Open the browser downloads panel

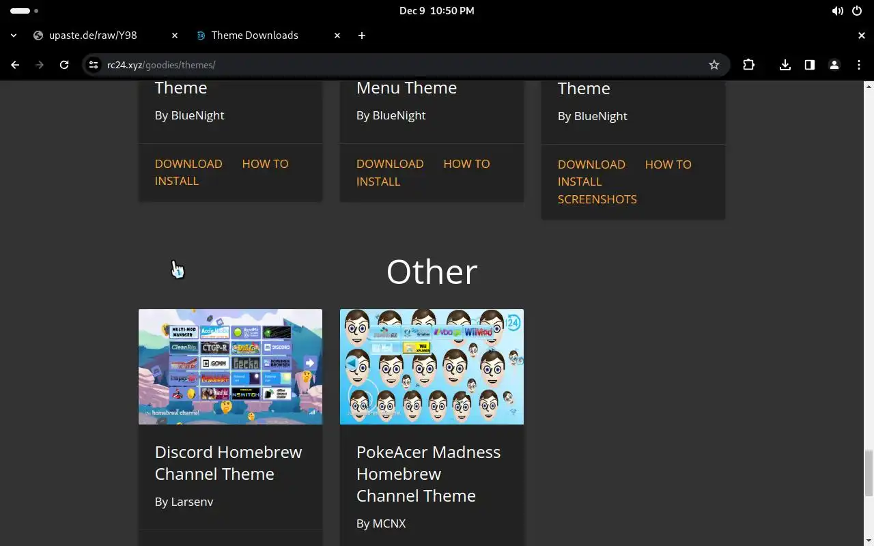point(785,65)
